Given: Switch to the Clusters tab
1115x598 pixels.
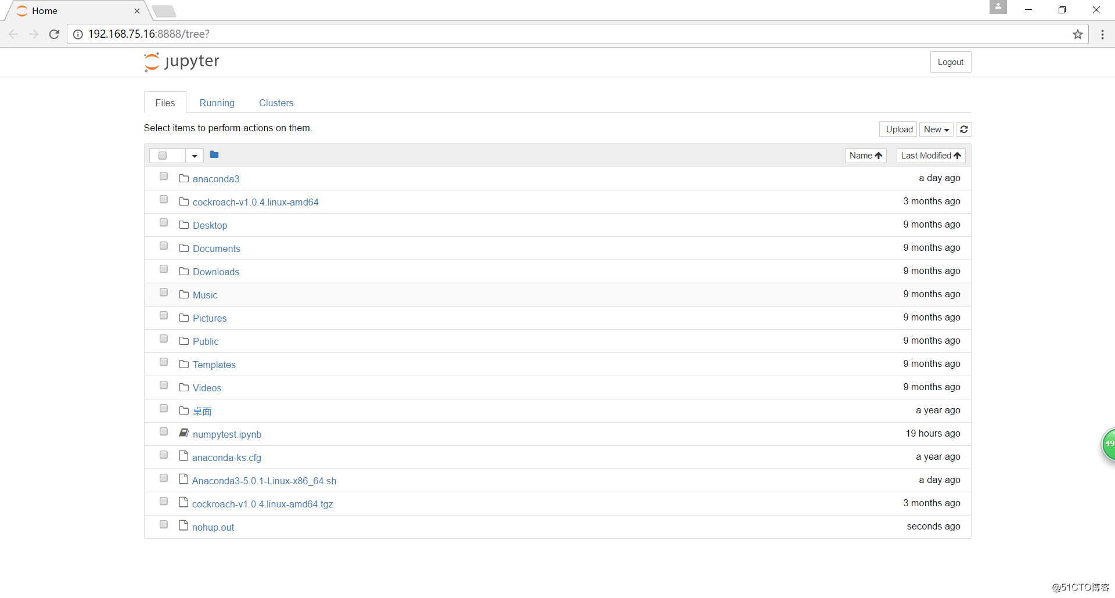Looking at the screenshot, I should 276,103.
